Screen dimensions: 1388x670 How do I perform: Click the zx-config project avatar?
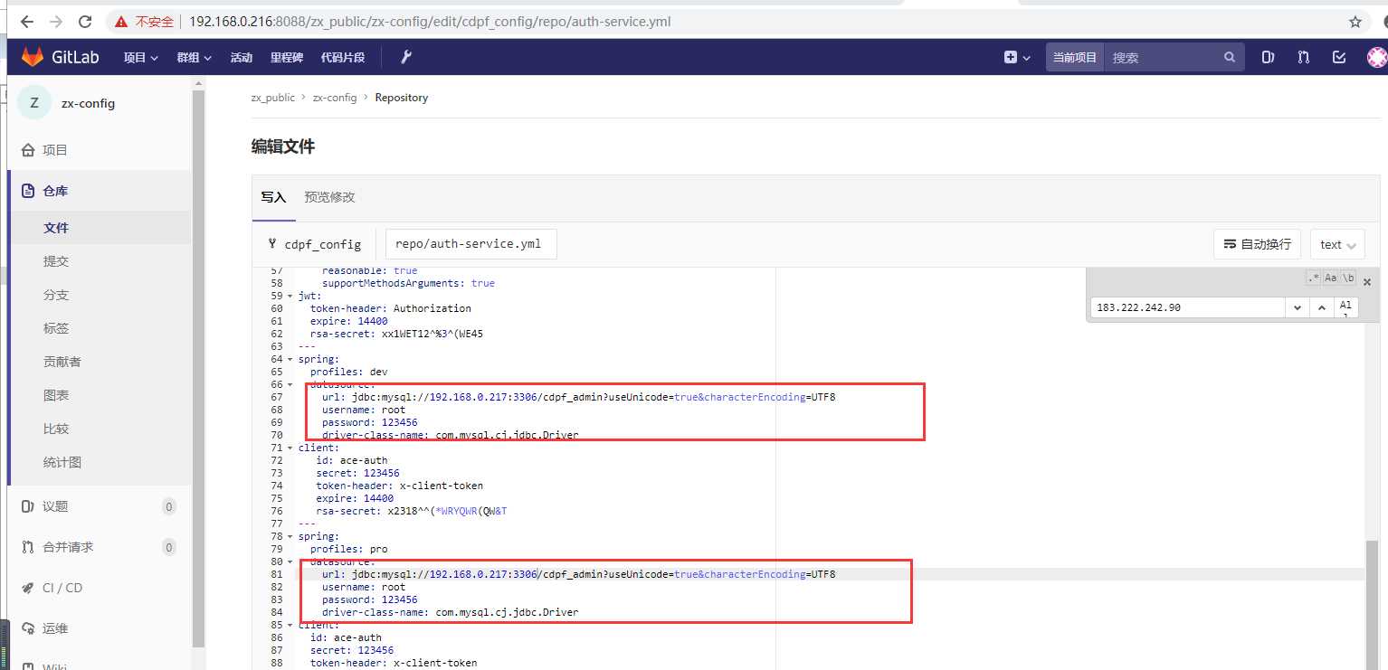click(34, 103)
